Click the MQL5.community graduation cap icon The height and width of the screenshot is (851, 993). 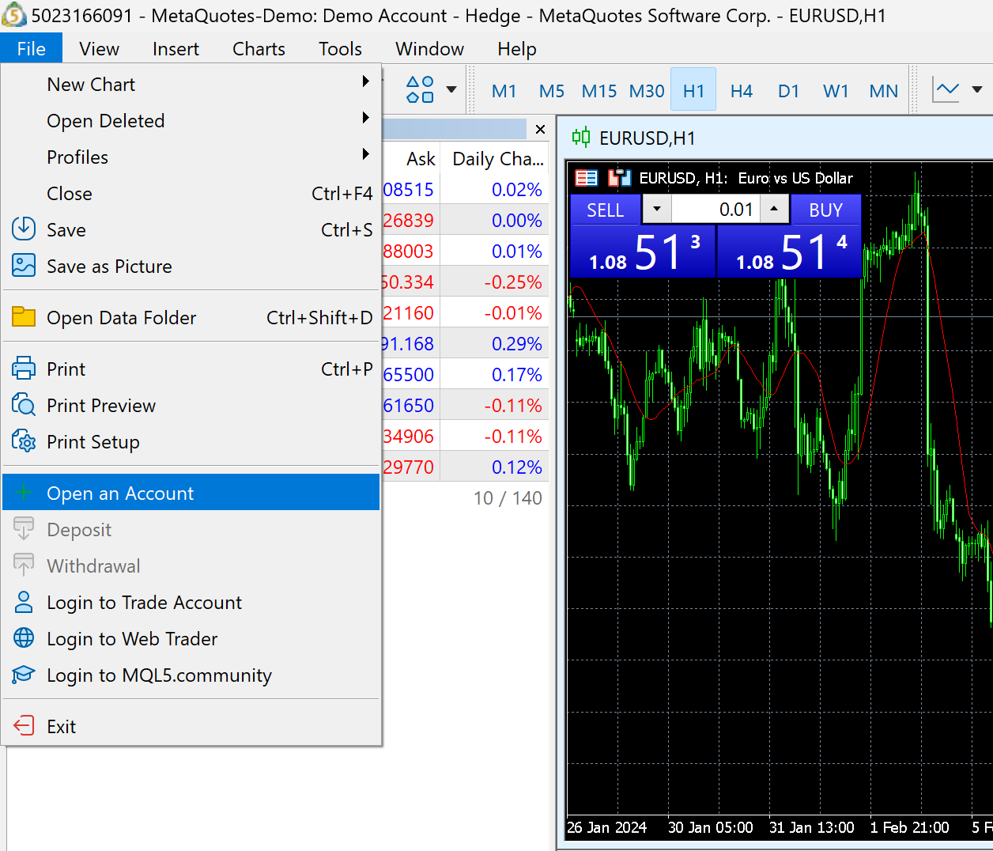[x=24, y=675]
